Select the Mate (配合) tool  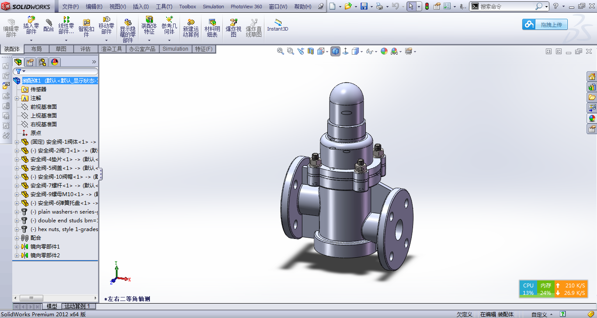(49, 25)
